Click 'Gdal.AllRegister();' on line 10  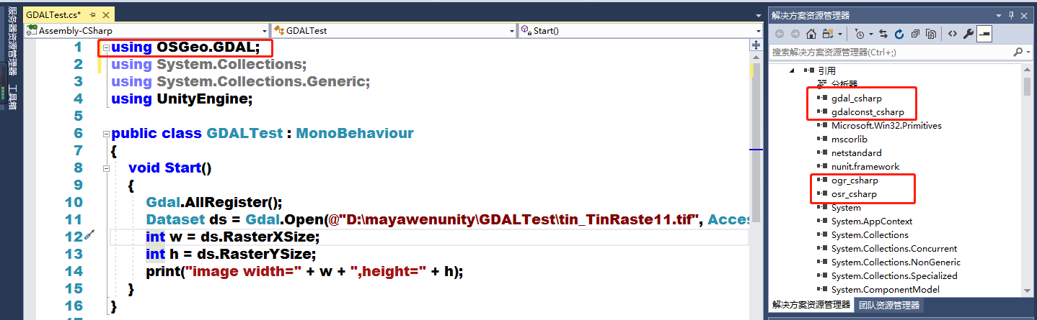click(x=214, y=202)
